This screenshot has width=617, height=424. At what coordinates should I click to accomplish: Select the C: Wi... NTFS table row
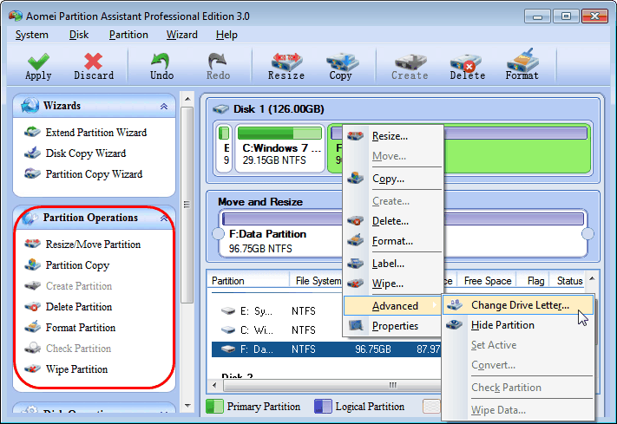[277, 330]
